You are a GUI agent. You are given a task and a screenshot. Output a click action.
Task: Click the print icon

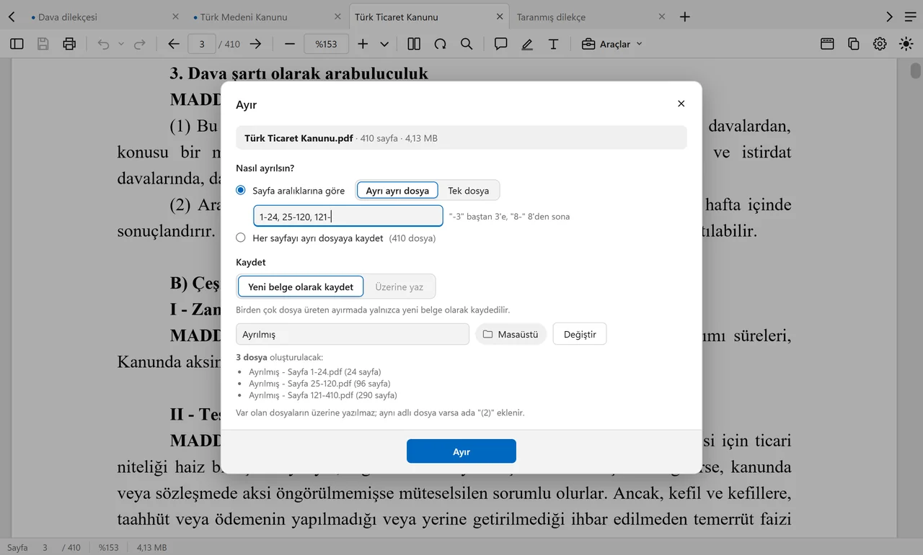pyautogui.click(x=69, y=44)
